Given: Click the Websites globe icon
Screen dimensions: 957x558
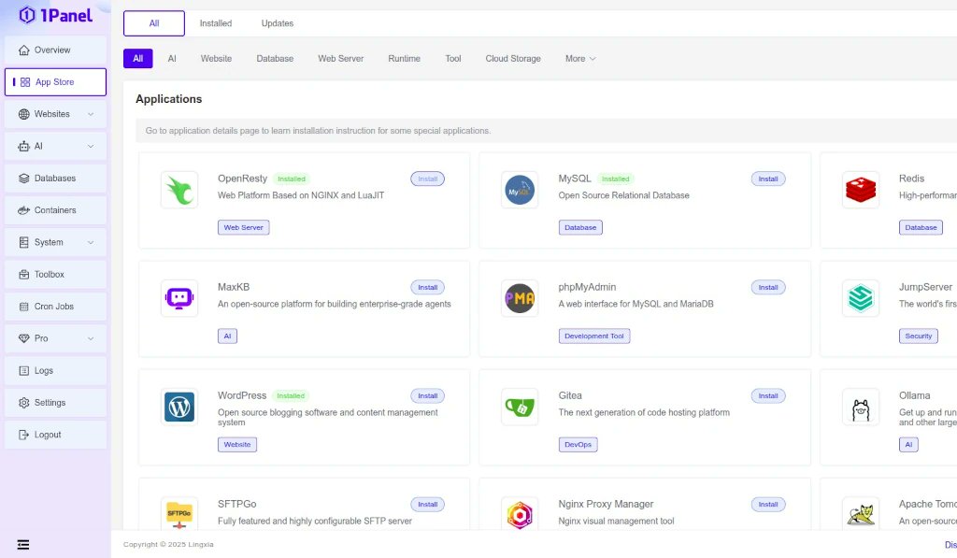Looking at the screenshot, I should 23,114.
